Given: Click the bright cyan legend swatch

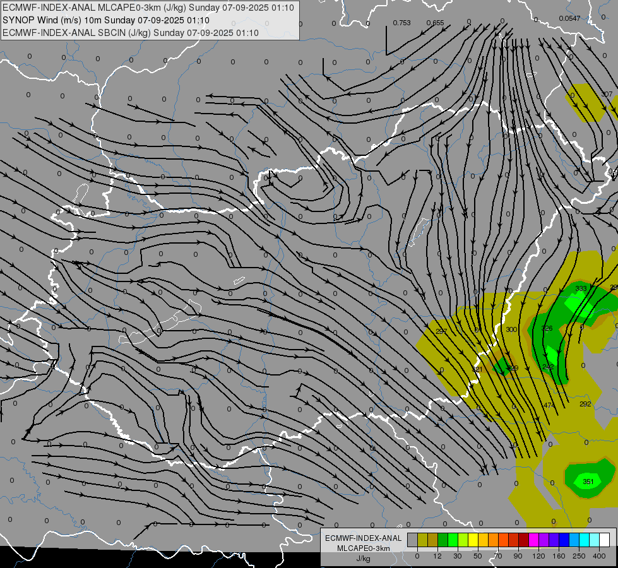Looking at the screenshot, I should pos(585,540).
